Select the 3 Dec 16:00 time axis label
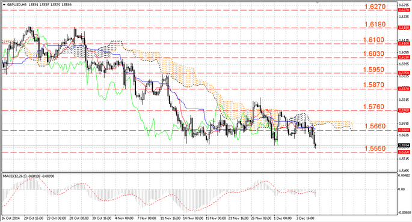 tap(306, 218)
